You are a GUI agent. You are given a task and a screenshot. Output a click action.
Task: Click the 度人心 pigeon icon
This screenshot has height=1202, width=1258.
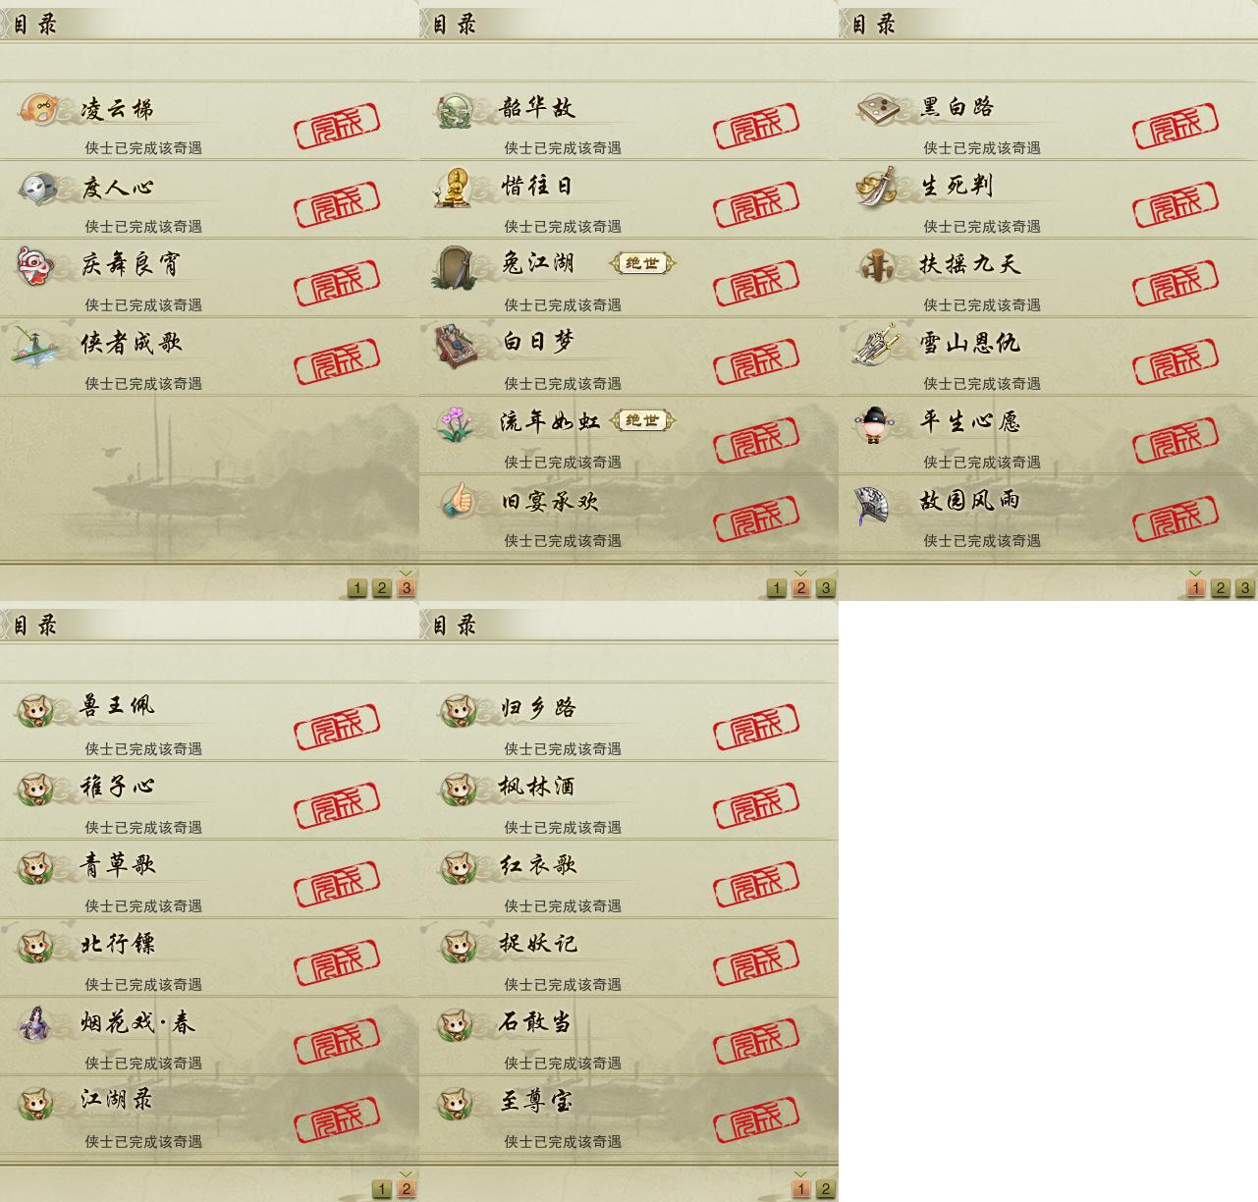[37, 187]
